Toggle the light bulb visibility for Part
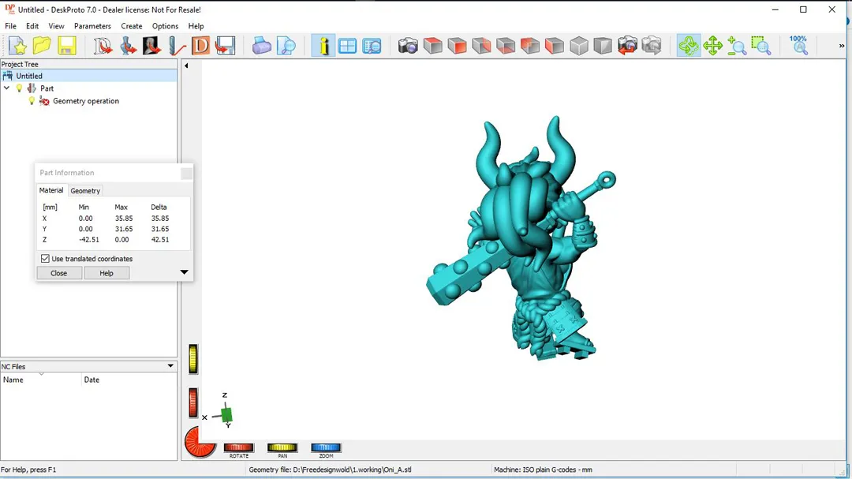Image resolution: width=852 pixels, height=479 pixels. point(20,88)
